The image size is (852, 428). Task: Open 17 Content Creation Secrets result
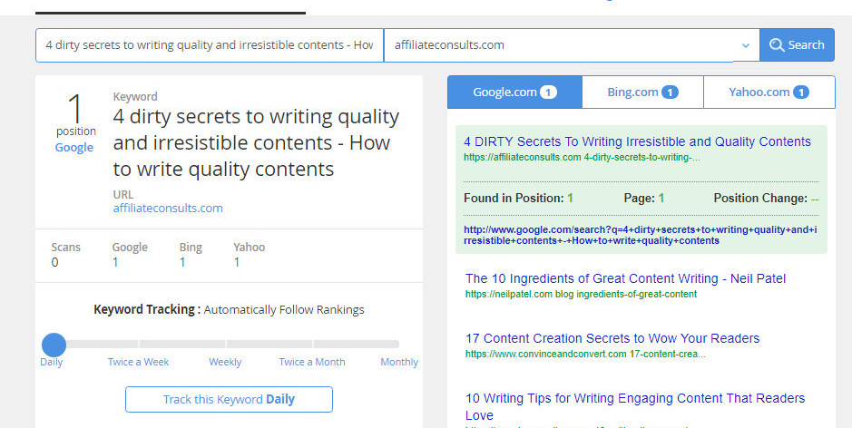coord(612,338)
